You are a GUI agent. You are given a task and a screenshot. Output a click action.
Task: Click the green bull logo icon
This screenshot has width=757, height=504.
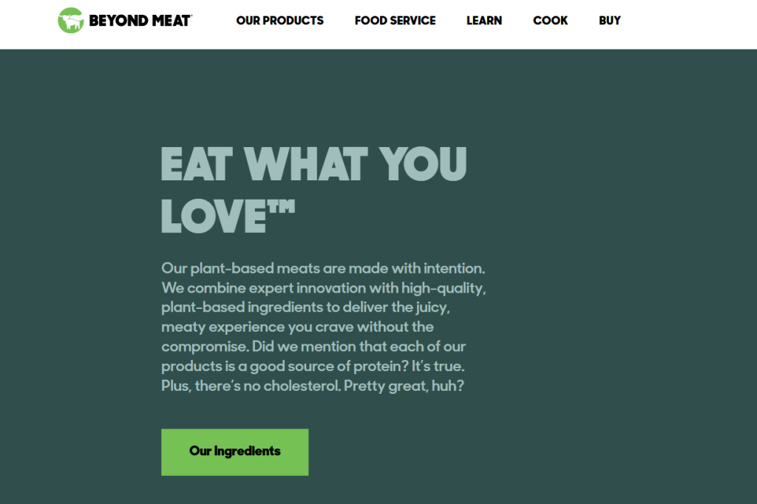[70, 20]
